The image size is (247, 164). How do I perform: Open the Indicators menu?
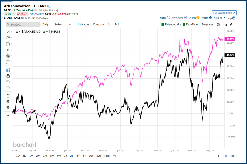click(84, 24)
